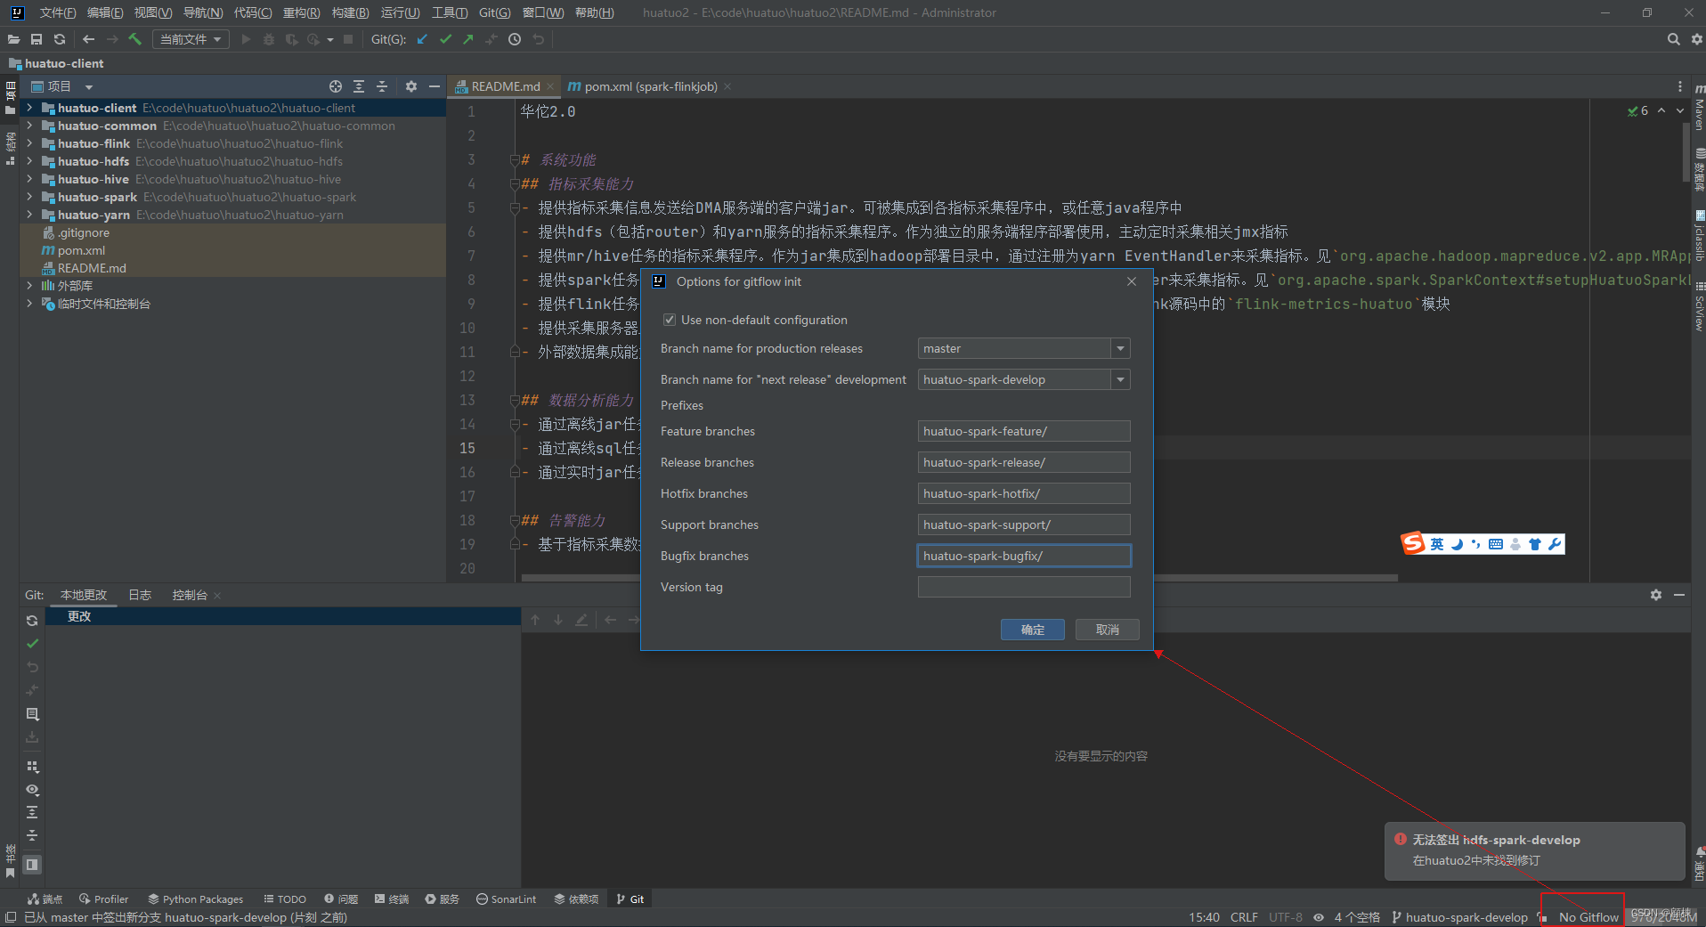Expand huatuo-flink module in tree
The height and width of the screenshot is (927, 1706).
(x=29, y=143)
